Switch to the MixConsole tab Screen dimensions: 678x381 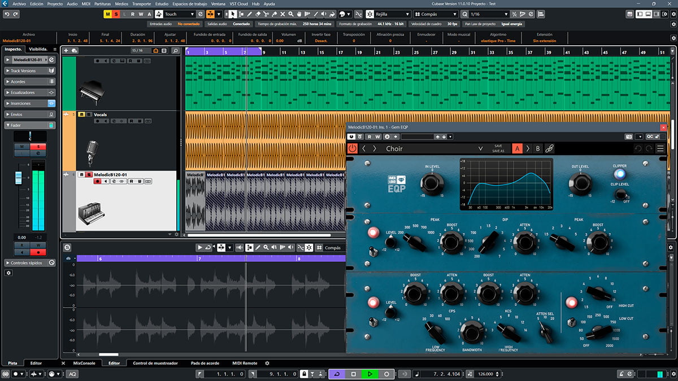[85, 363]
